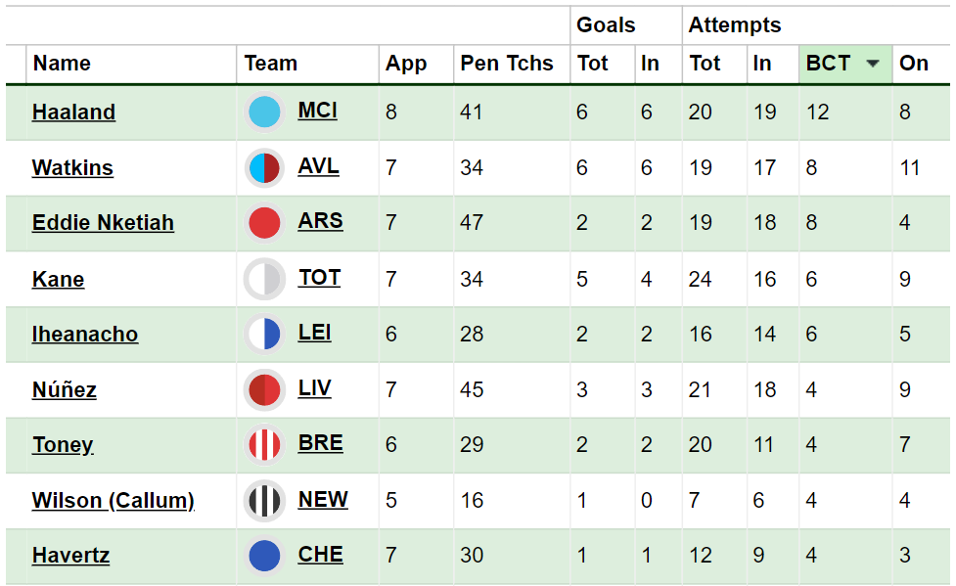Screen dimensions: 956x586
Task: Open Haaland player link
Action: tap(73, 113)
